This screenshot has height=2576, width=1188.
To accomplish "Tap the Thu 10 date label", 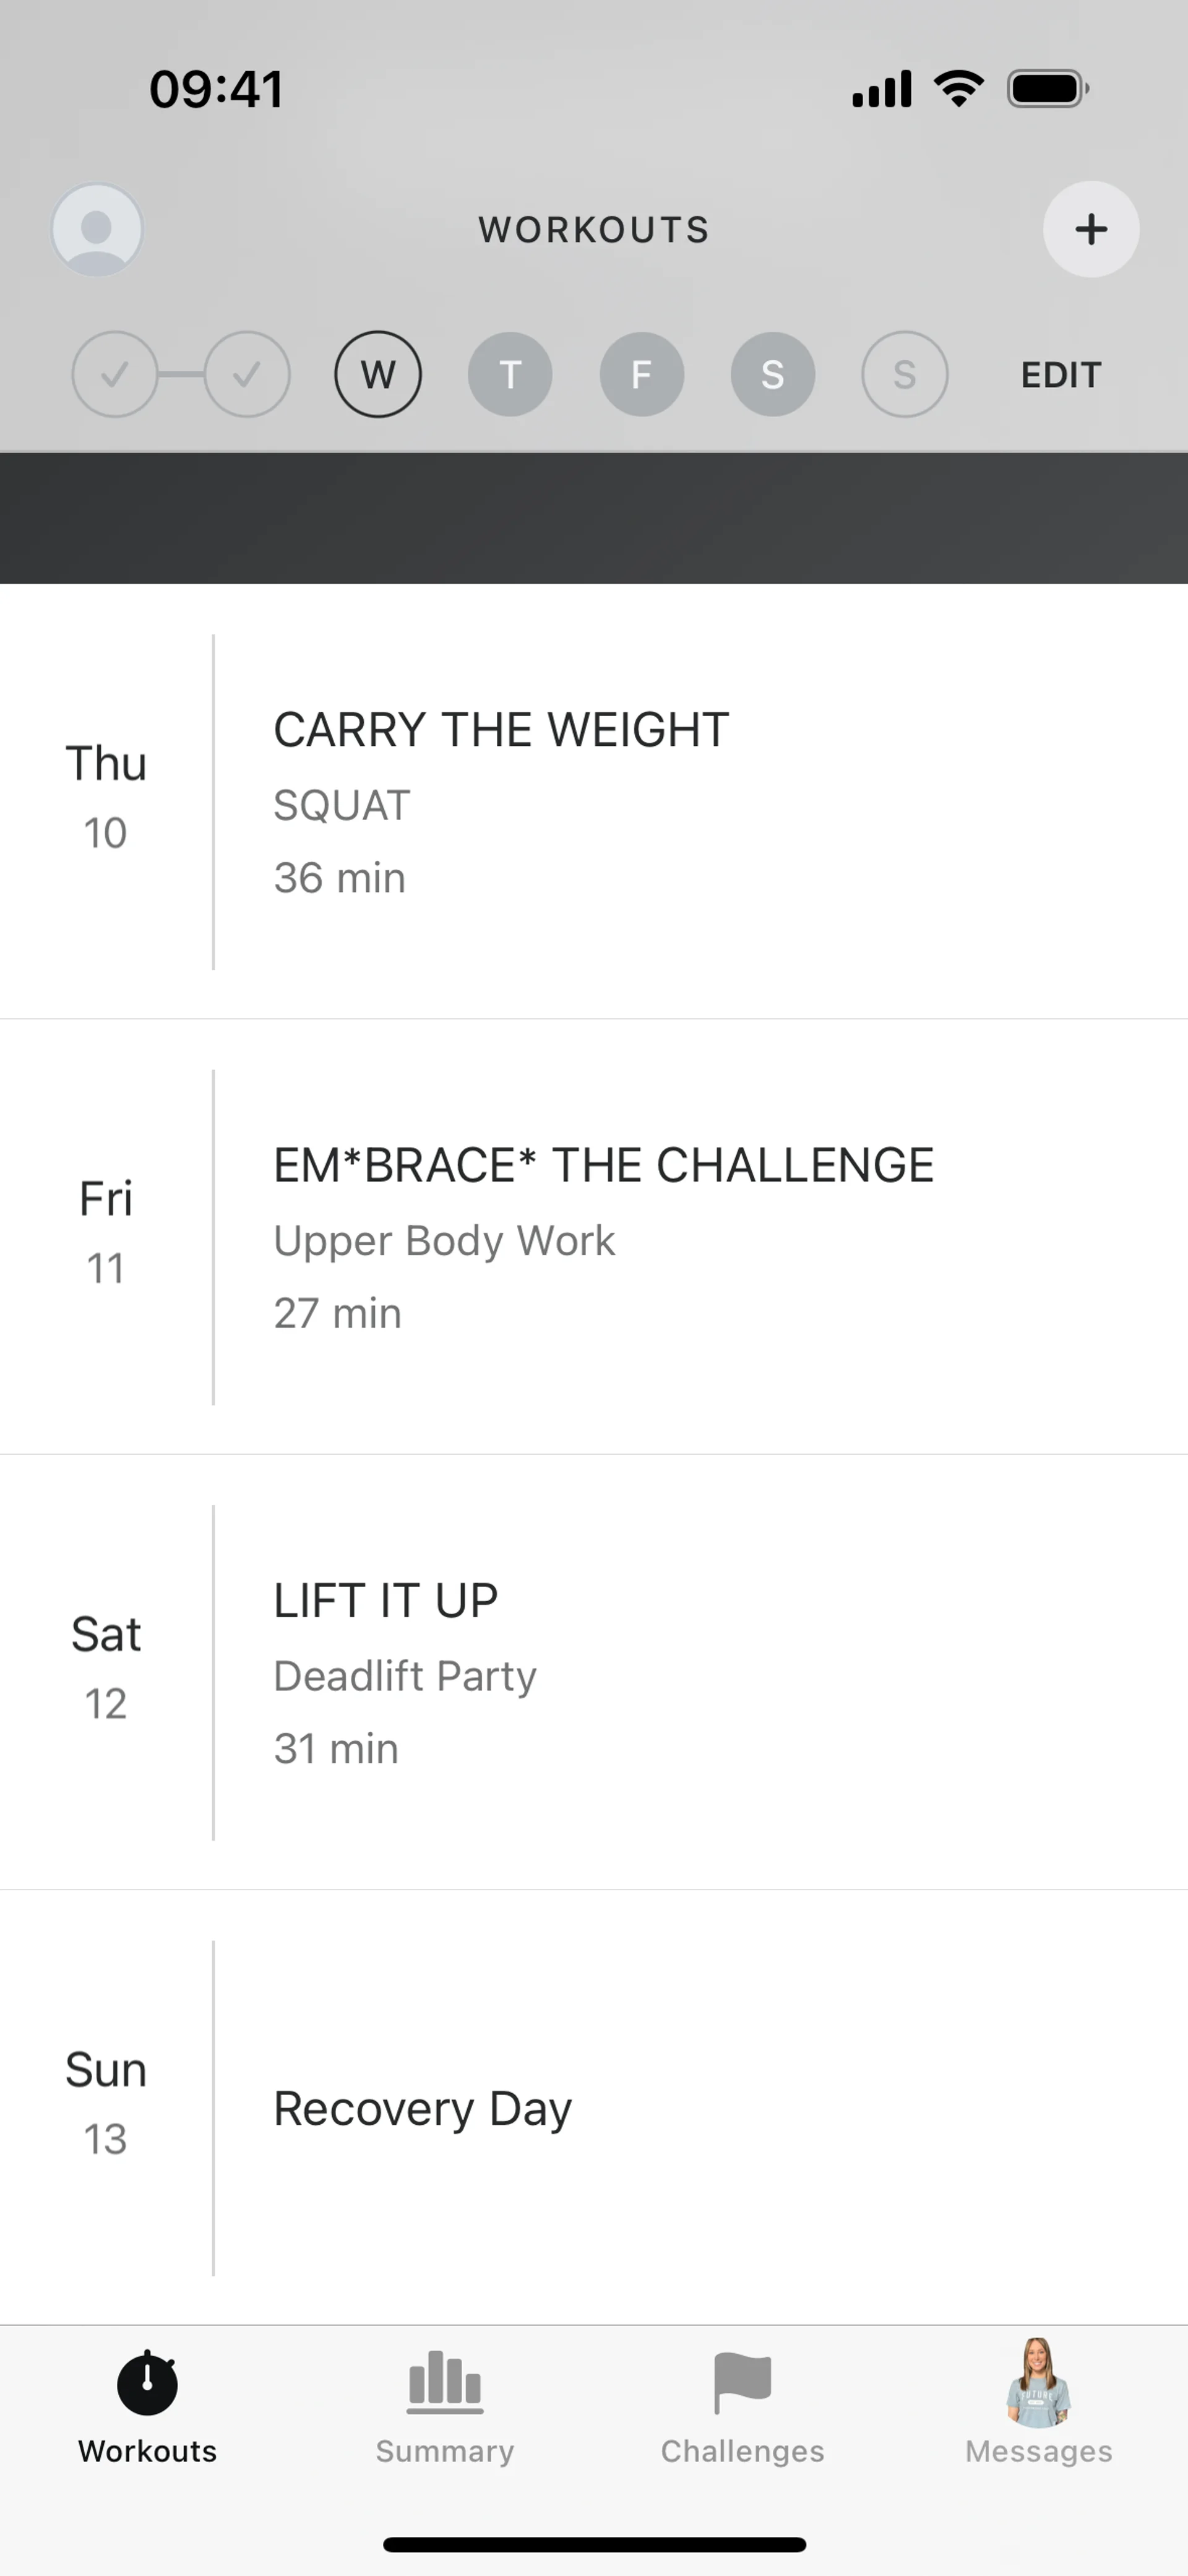I will (106, 797).
